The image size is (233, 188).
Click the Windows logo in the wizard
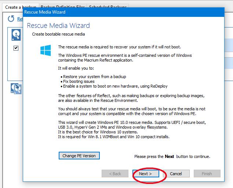[x=45, y=50]
